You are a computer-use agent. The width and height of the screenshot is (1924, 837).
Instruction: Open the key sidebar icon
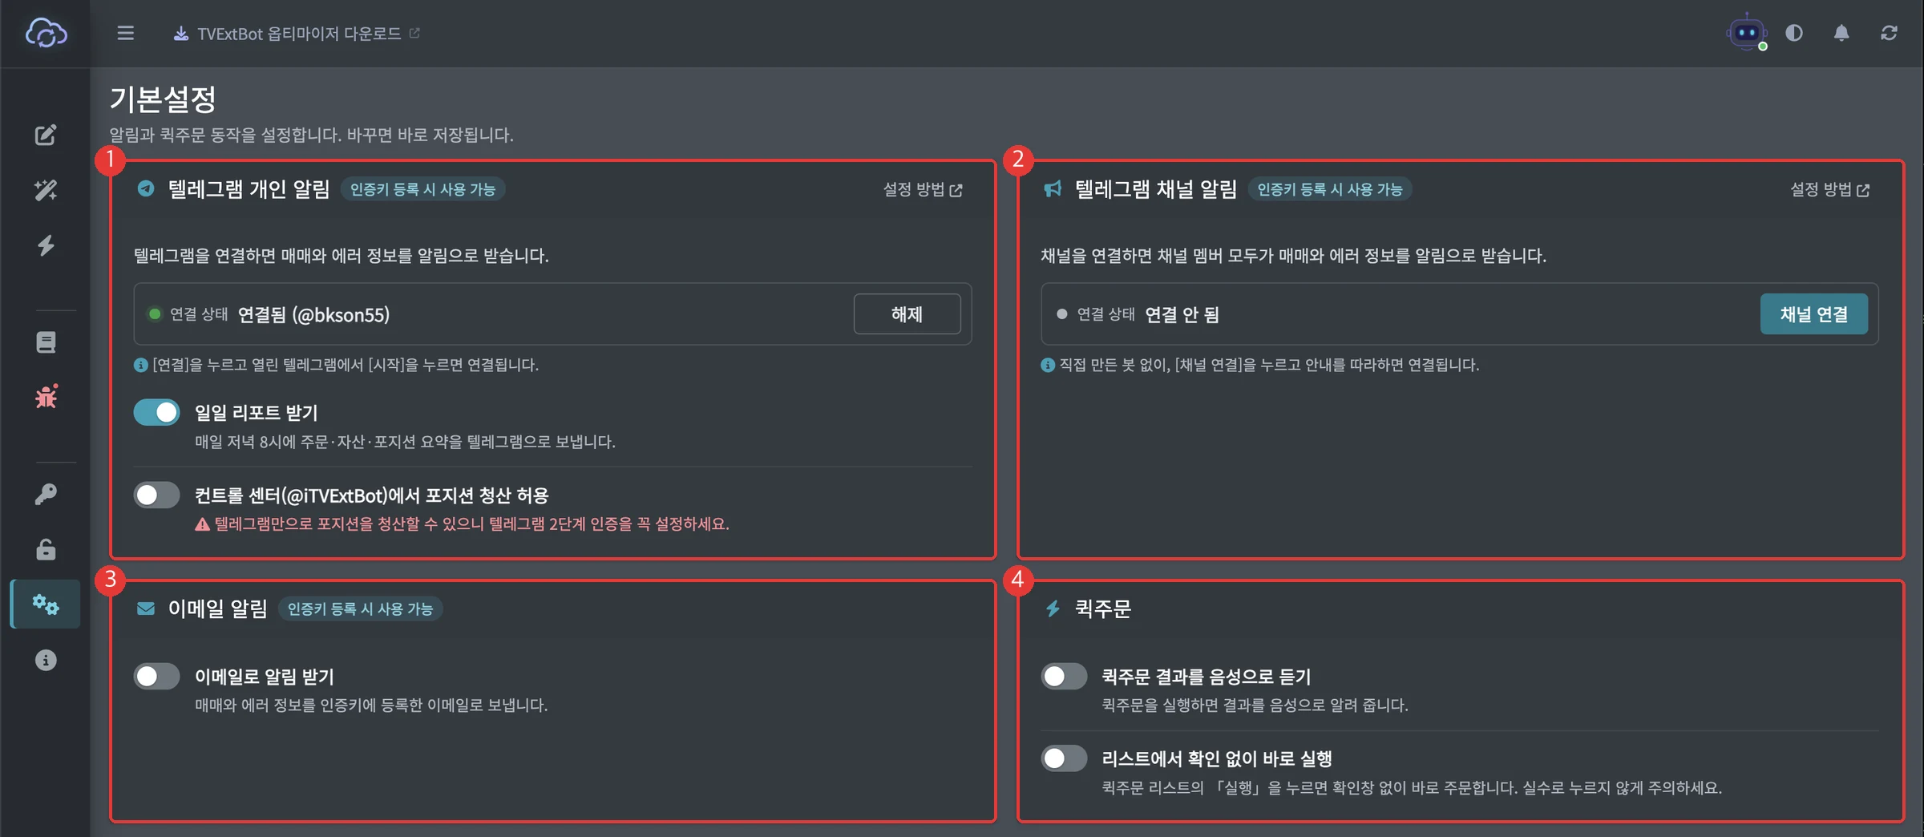46,495
